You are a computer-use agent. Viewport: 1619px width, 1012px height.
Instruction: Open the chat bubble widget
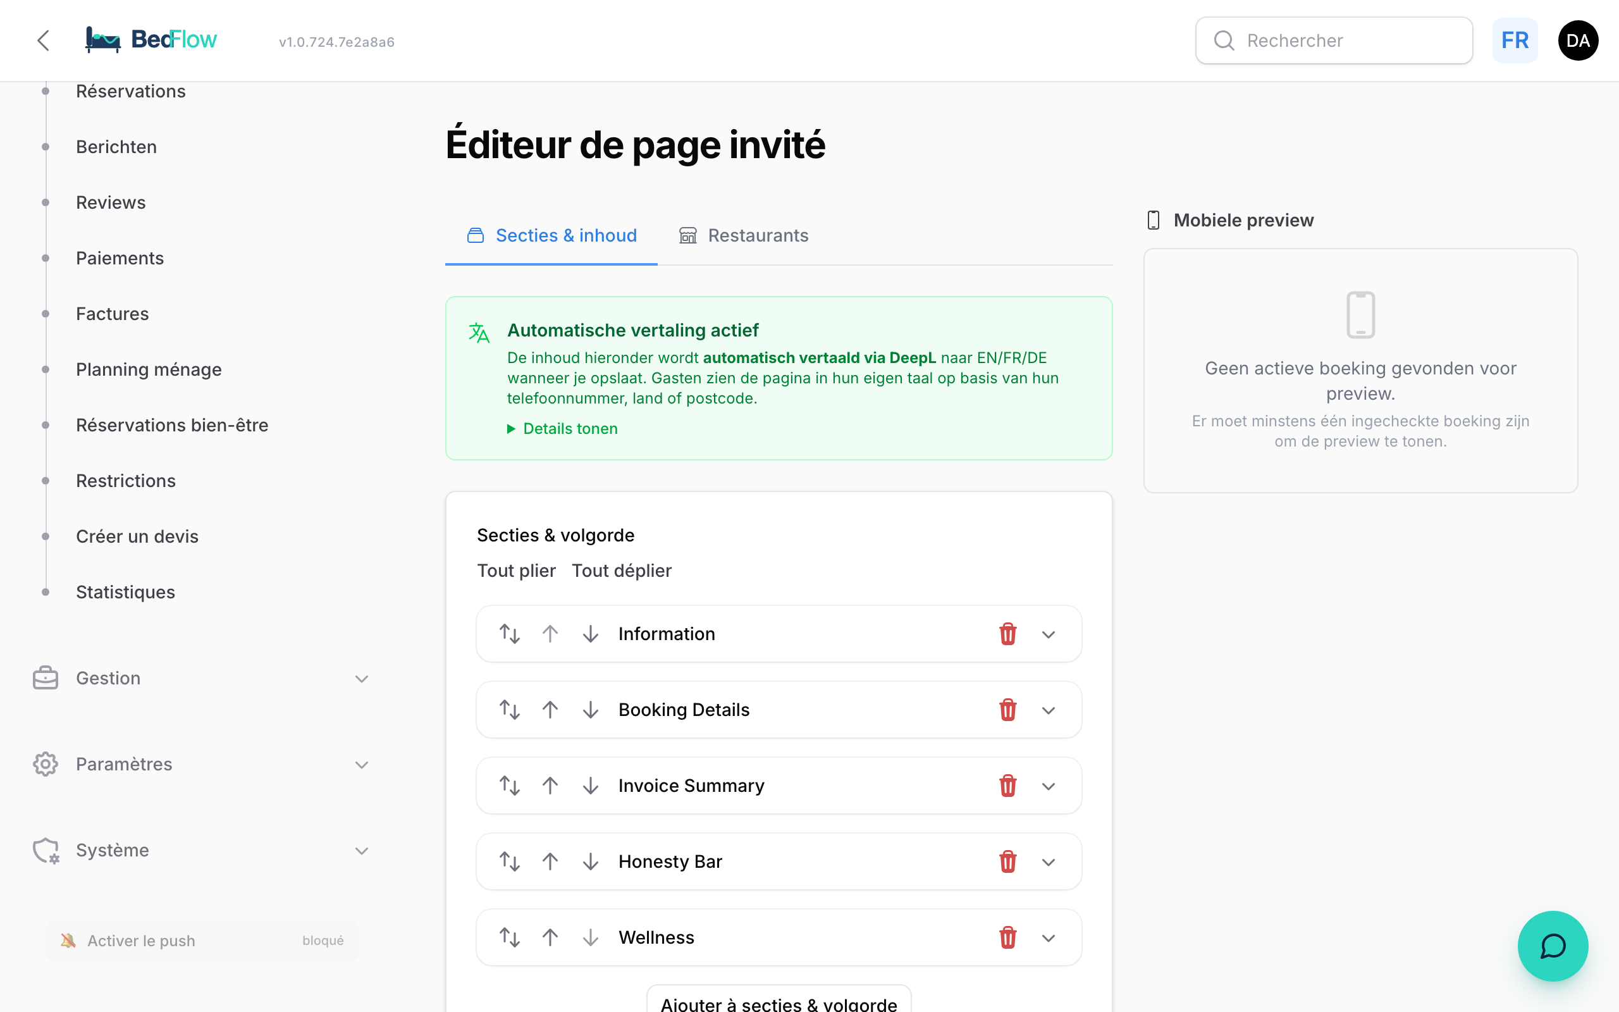click(1552, 946)
